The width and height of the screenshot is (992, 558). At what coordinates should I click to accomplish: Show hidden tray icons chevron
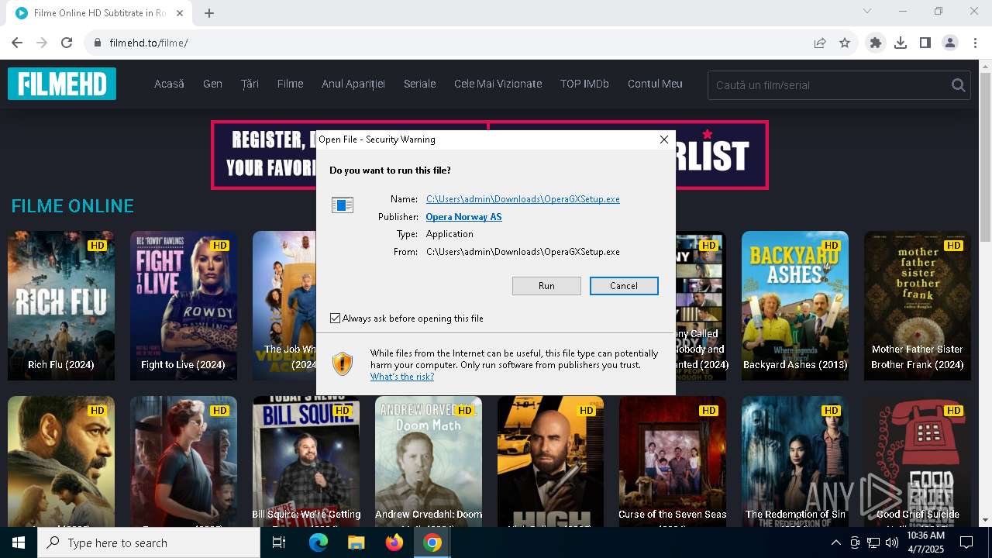point(836,542)
